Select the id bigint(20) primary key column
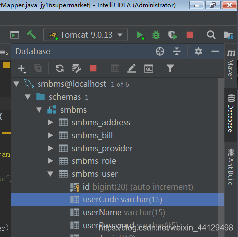Image resolution: width=238 pixels, height=237 pixels. pyautogui.click(x=118, y=187)
